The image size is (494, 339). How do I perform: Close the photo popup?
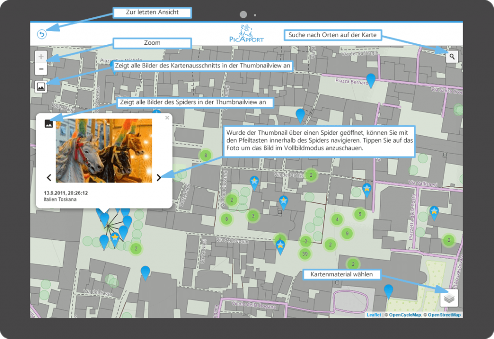click(x=167, y=117)
